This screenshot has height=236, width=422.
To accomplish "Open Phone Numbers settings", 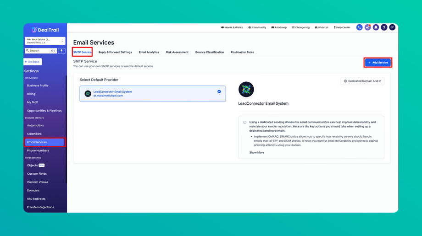I will point(38,150).
